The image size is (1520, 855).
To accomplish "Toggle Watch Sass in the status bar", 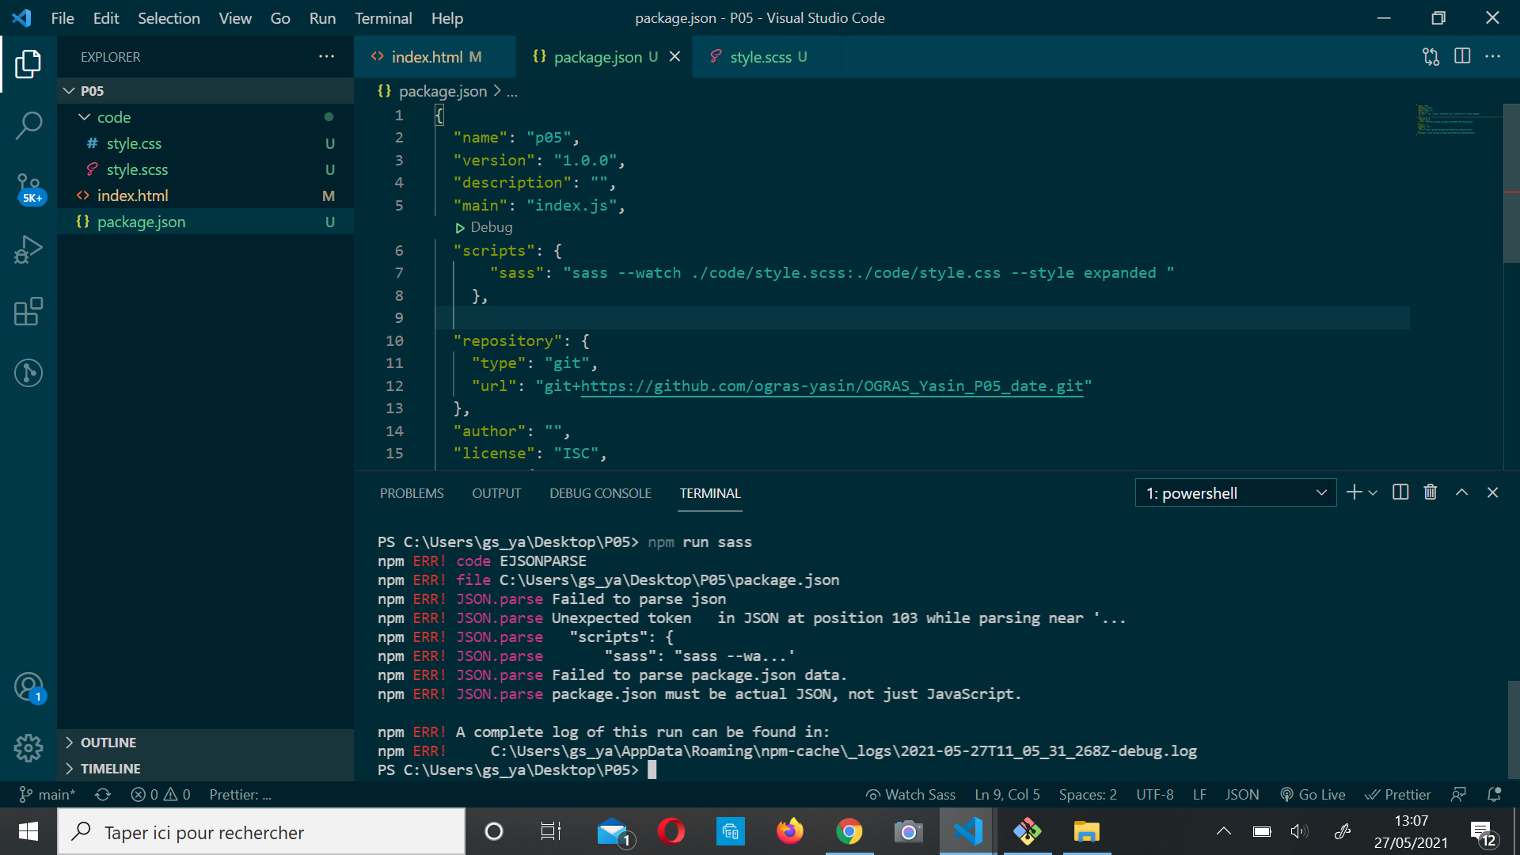I will click(x=910, y=794).
